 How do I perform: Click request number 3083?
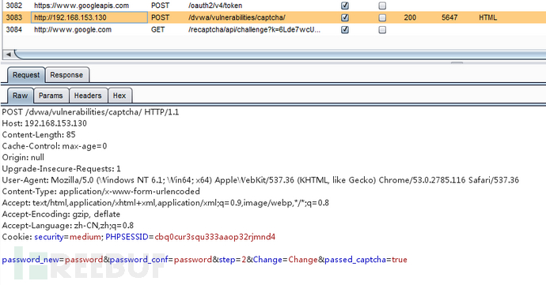click(14, 17)
